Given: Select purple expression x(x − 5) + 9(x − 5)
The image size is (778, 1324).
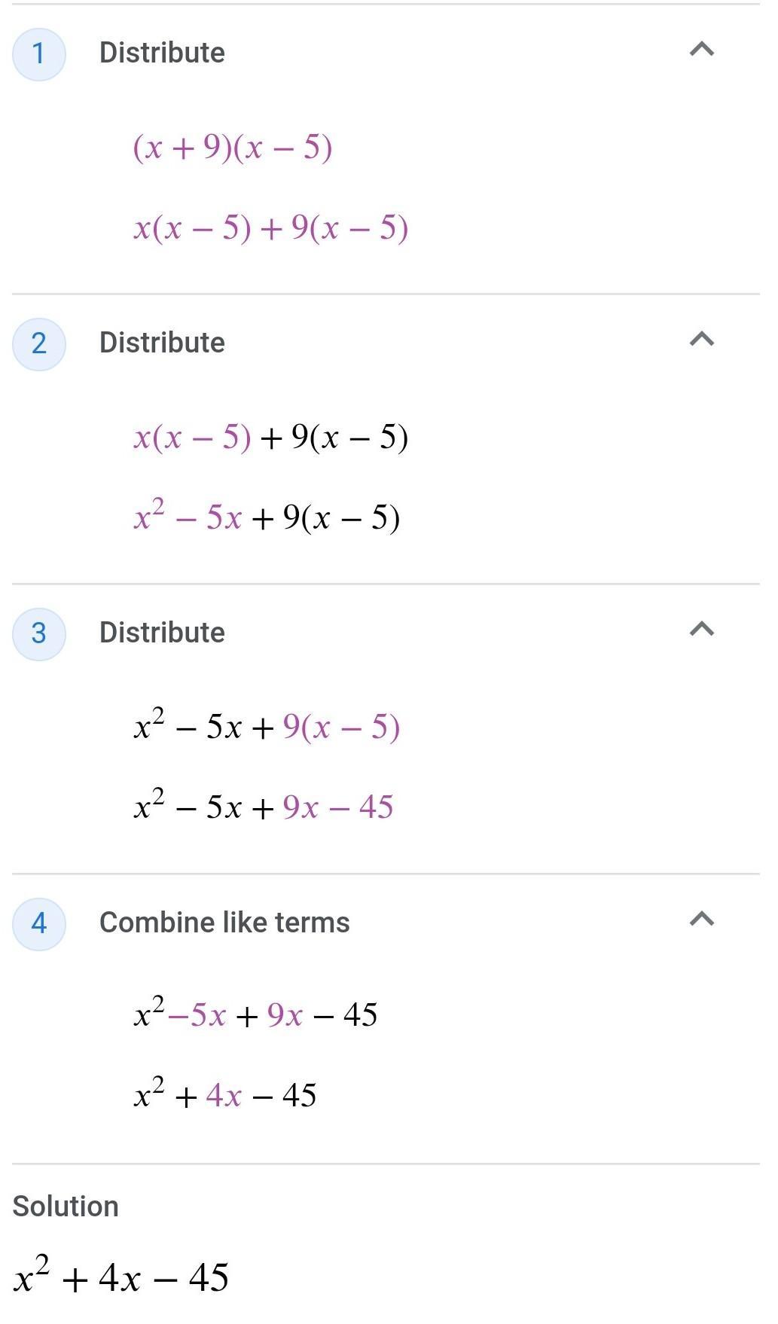Looking at the screenshot, I should coord(270,228).
